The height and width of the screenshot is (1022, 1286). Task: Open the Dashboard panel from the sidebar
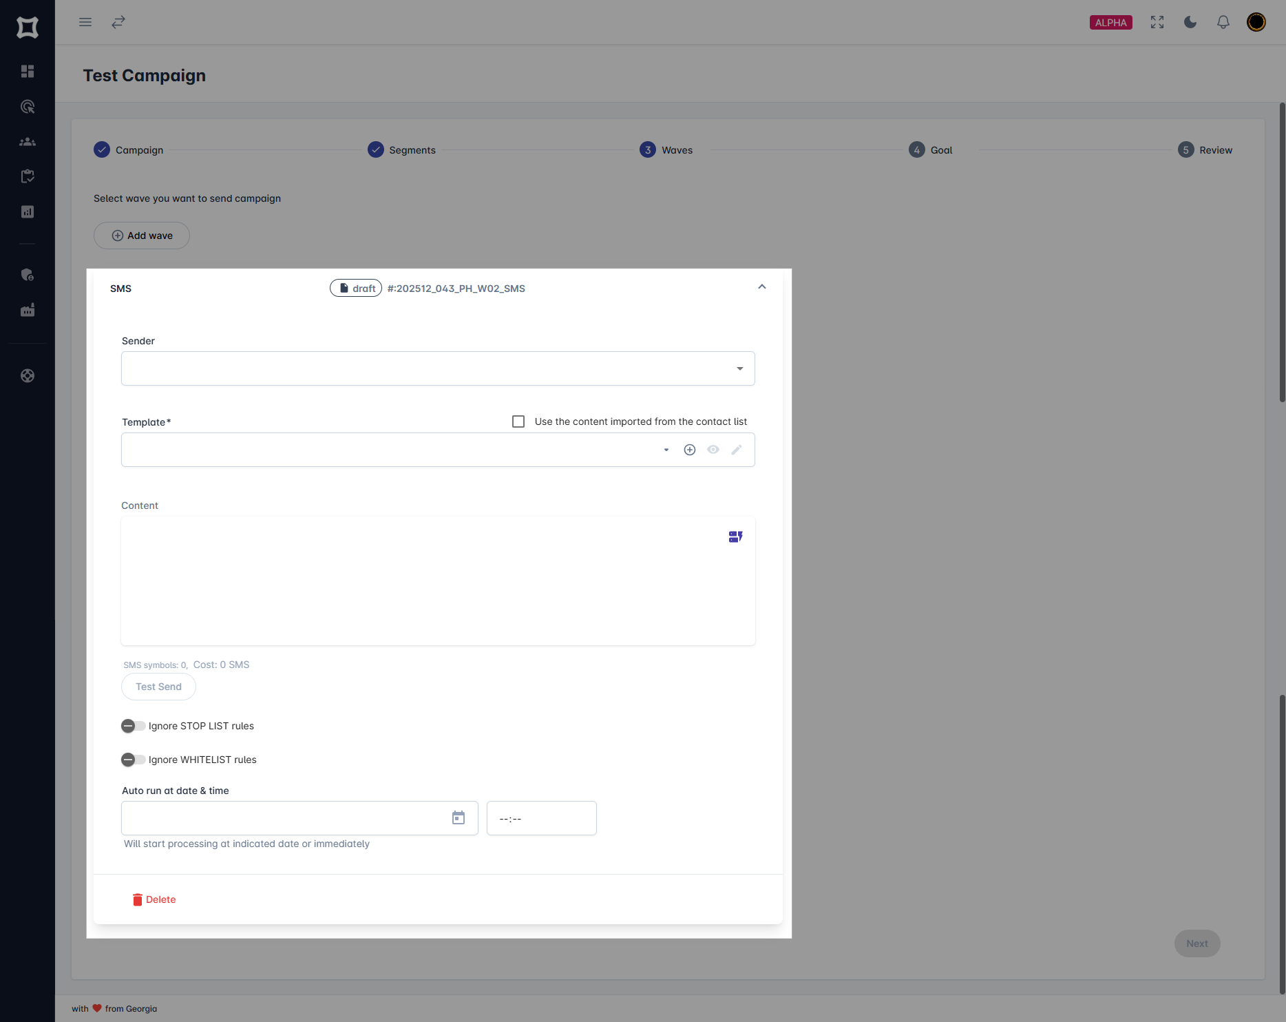pos(28,71)
